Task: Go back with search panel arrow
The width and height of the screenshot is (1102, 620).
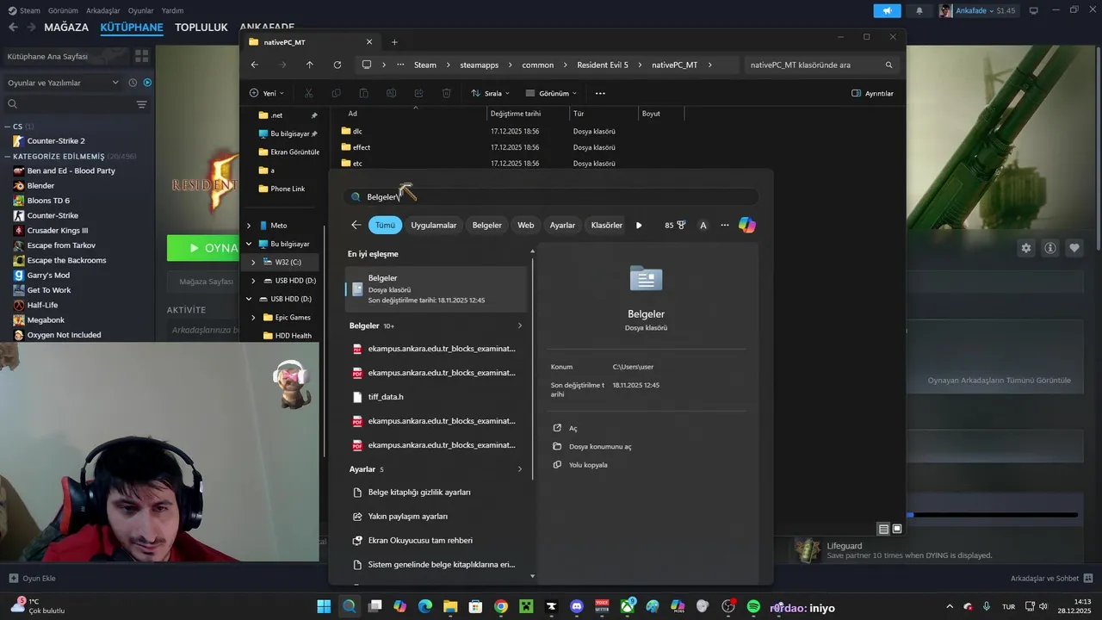Action: tap(356, 225)
